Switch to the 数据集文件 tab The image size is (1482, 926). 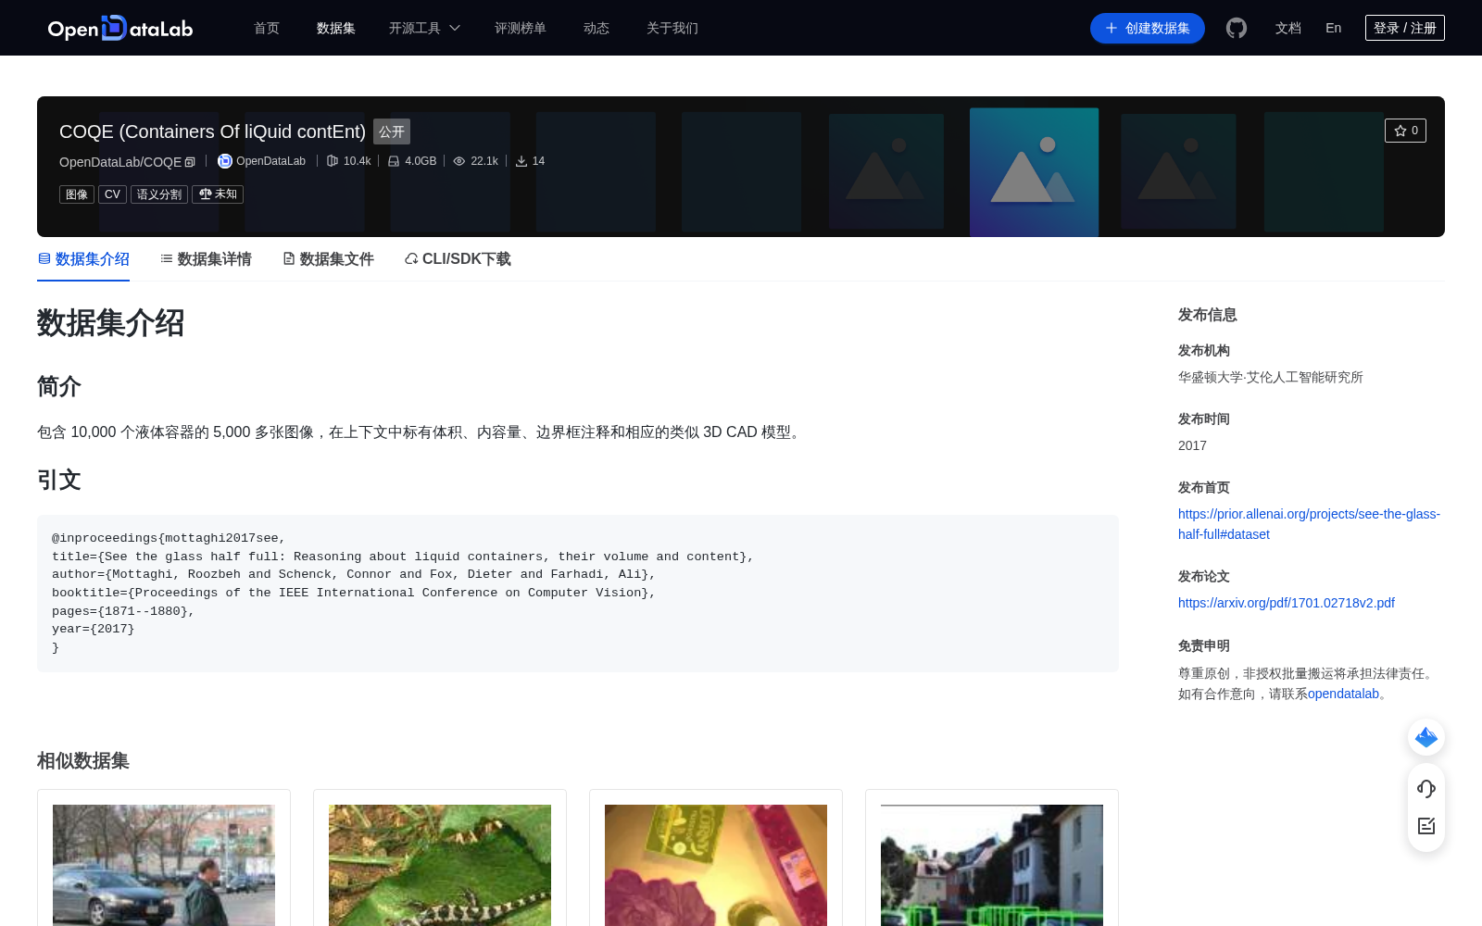tap(328, 259)
